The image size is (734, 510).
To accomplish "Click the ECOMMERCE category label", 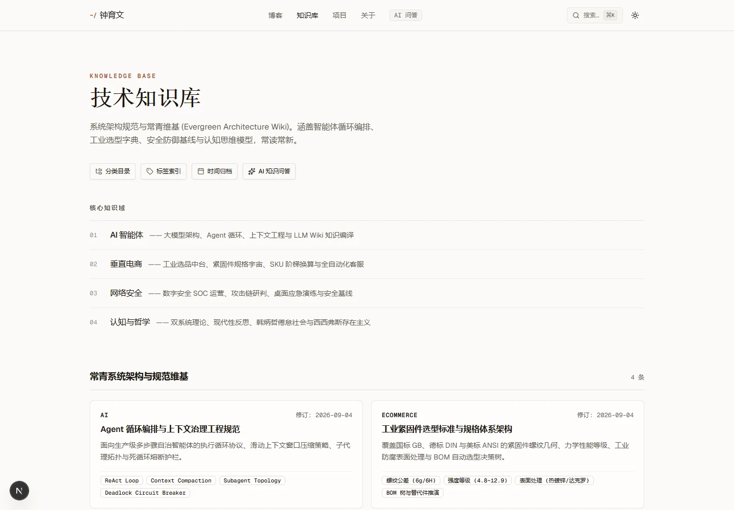I will click(x=400, y=415).
